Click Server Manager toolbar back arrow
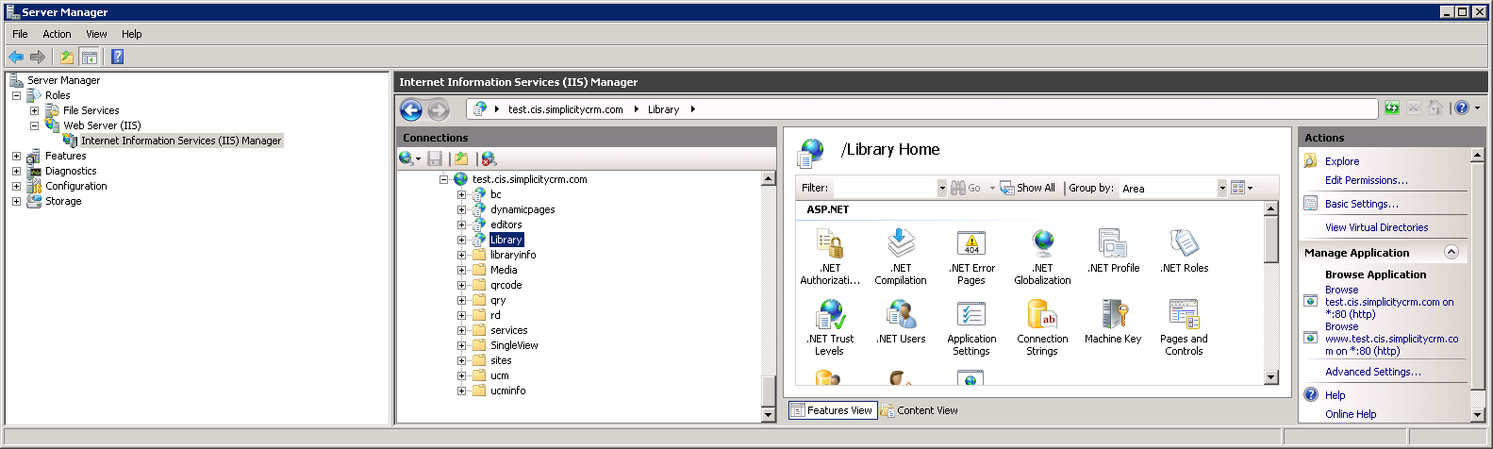The width and height of the screenshot is (1493, 449). tap(17, 57)
